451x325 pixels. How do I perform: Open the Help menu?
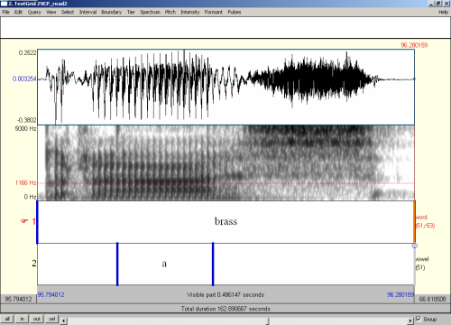point(443,12)
